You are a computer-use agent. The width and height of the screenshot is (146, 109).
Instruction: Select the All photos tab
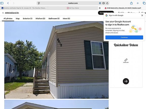point(8,18)
